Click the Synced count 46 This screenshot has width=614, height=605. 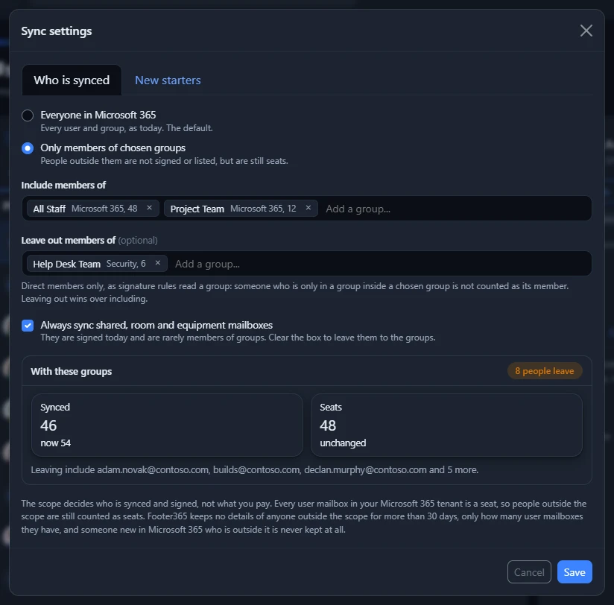[48, 425]
